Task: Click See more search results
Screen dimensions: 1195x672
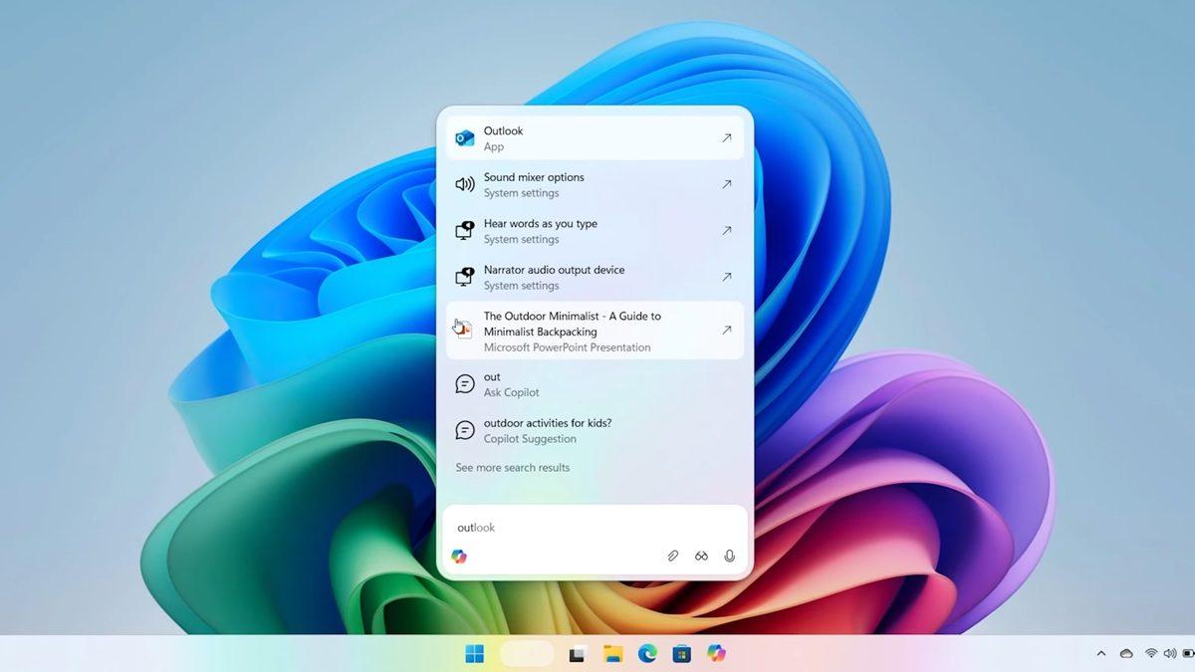Action: pos(513,468)
